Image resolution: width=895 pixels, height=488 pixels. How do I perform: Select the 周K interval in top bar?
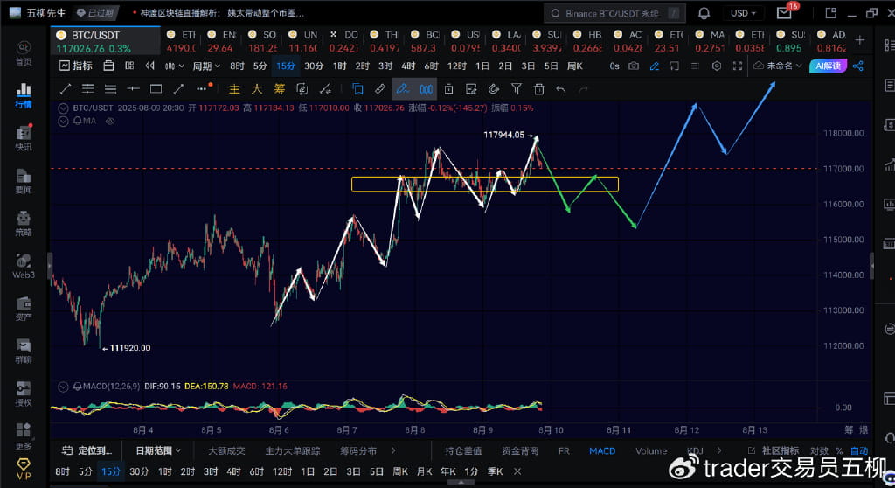pos(575,66)
